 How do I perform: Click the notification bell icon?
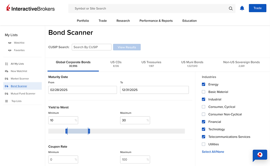[x=242, y=8]
